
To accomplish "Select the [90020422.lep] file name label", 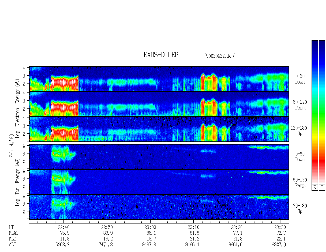I will [220, 56].
